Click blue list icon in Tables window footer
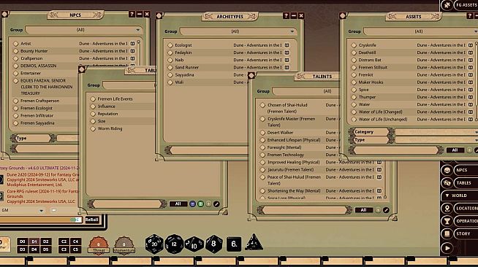The height and width of the screenshot is (267, 478). (x=192, y=204)
